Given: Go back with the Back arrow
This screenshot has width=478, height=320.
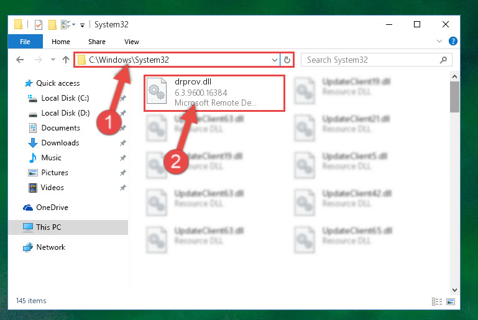Looking at the screenshot, I should click(20, 60).
